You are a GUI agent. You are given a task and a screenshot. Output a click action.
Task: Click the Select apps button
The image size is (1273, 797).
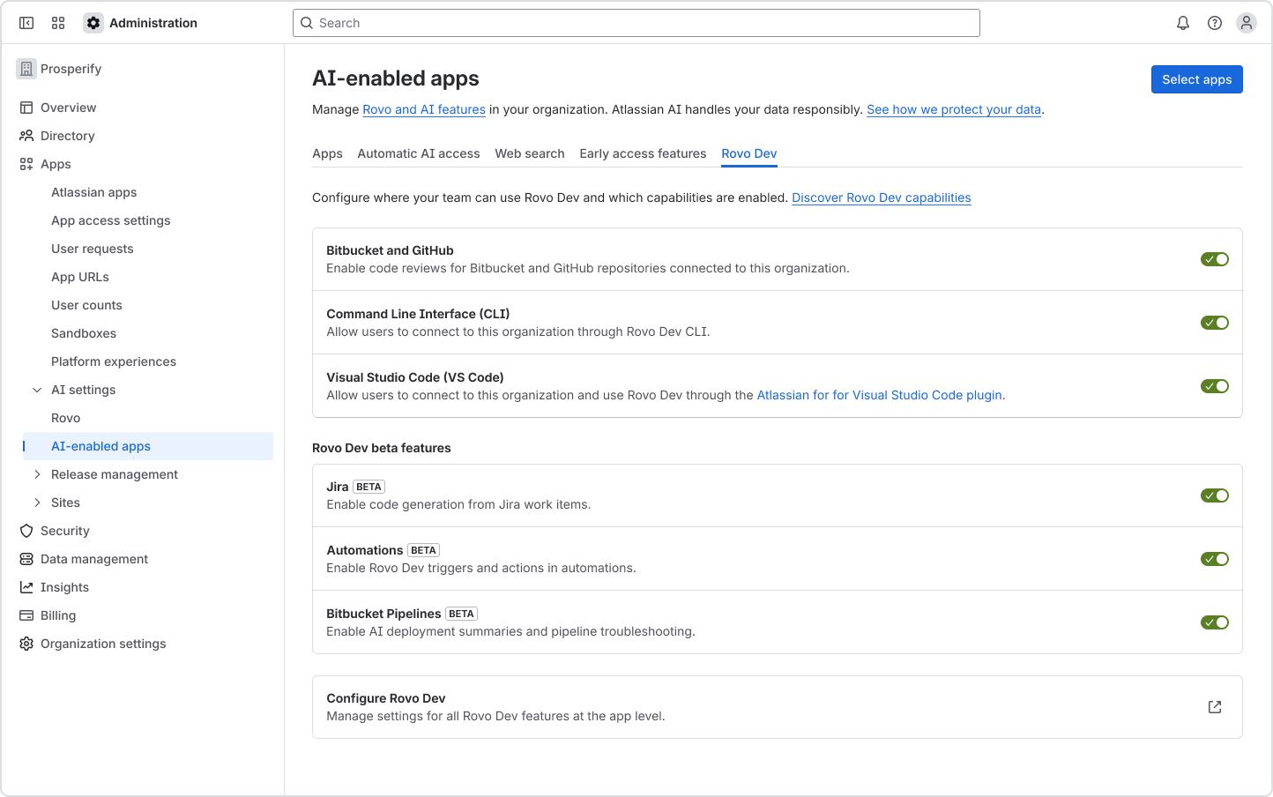(x=1196, y=79)
